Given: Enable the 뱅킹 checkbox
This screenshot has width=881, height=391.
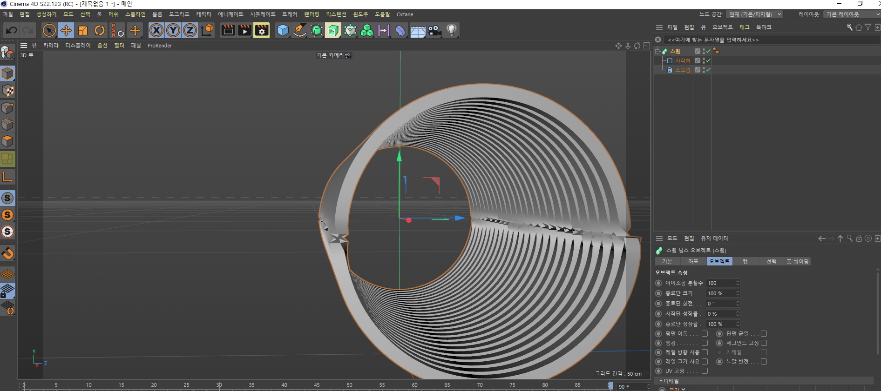Looking at the screenshot, I should point(705,343).
